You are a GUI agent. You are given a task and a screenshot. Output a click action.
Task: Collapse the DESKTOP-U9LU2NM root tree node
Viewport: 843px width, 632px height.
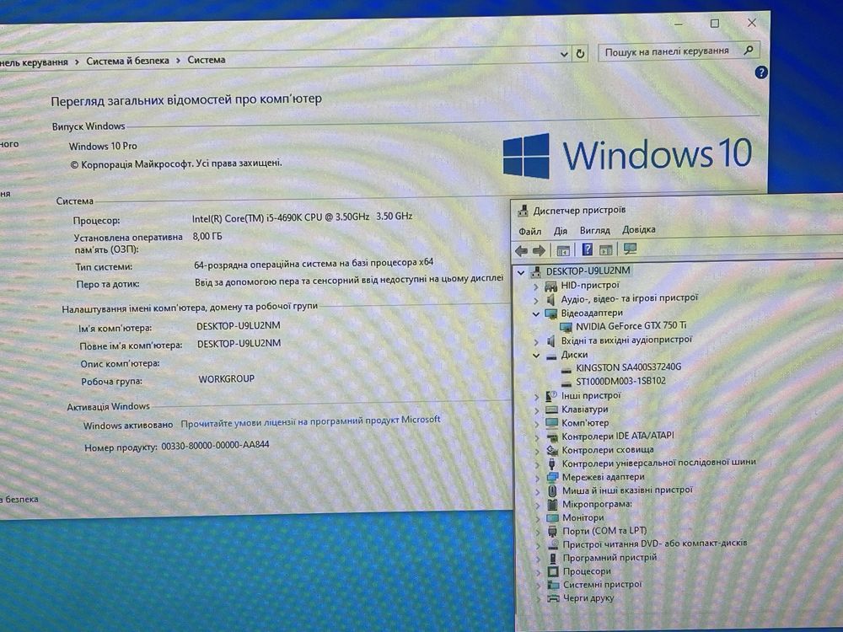(520, 272)
